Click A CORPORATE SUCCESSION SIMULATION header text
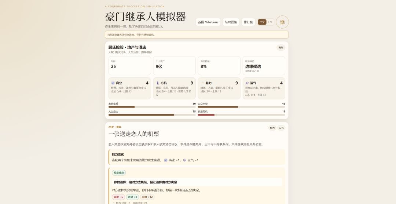Image resolution: width=396 pixels, height=204 pixels. [135, 7]
